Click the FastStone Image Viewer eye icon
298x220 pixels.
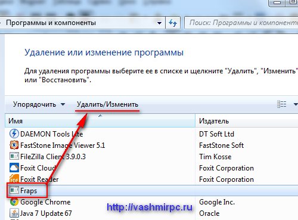[14, 145]
